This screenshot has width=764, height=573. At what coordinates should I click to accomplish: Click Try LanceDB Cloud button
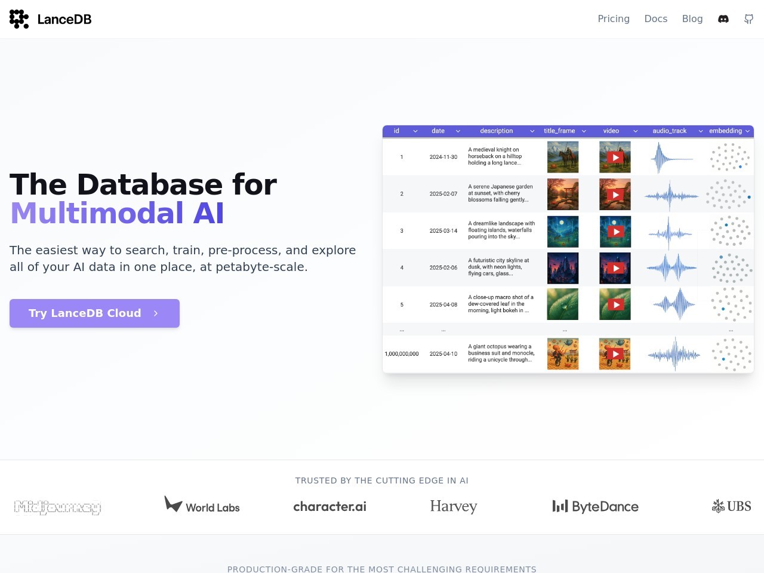point(94,313)
